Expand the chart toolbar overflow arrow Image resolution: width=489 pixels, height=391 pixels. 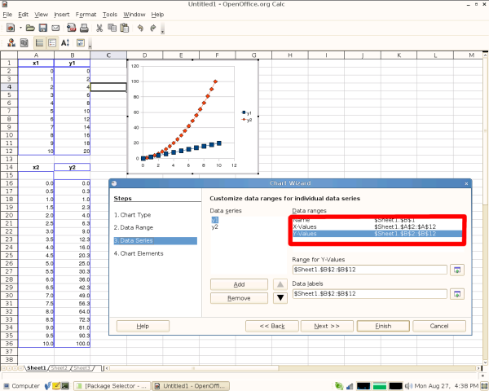click(90, 44)
